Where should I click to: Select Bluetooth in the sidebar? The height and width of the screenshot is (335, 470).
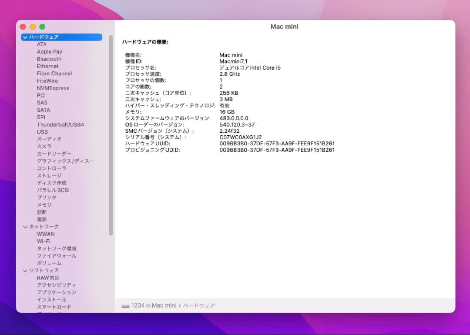click(49, 59)
